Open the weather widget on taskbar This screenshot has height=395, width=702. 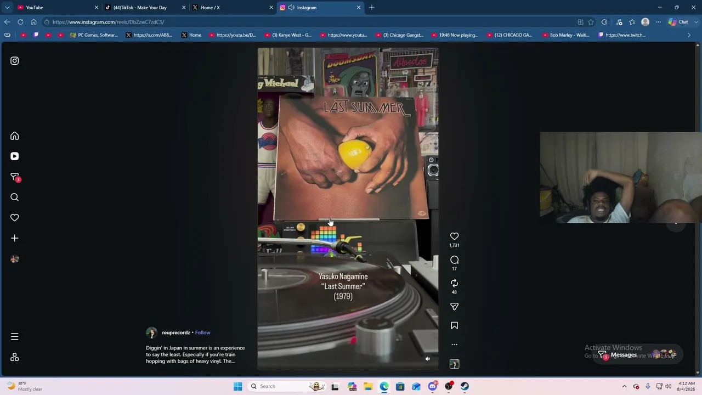(x=23, y=386)
